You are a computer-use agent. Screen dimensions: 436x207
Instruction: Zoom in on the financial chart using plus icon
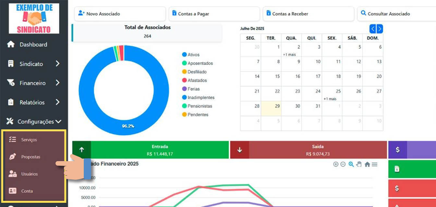(x=336, y=164)
